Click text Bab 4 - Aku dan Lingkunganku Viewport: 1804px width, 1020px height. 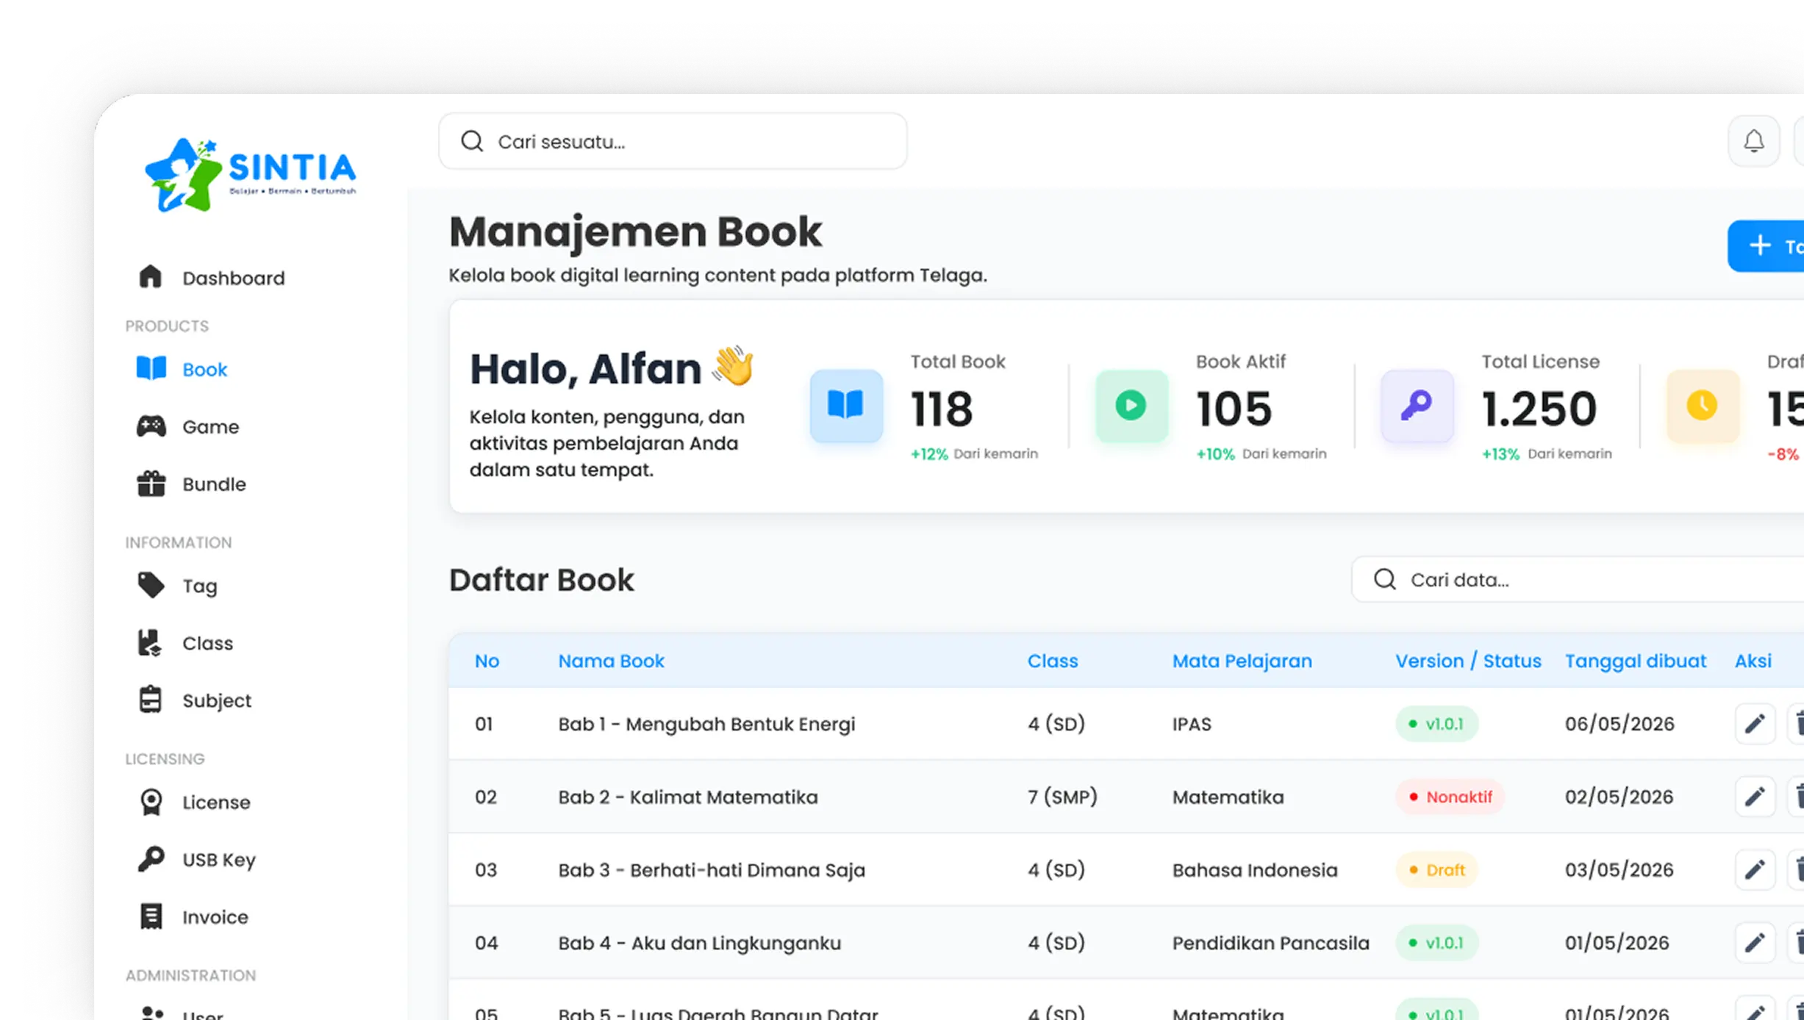coord(699,943)
